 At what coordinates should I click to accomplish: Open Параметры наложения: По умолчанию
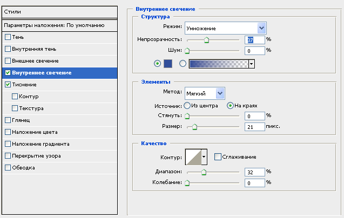pyautogui.click(x=58, y=25)
